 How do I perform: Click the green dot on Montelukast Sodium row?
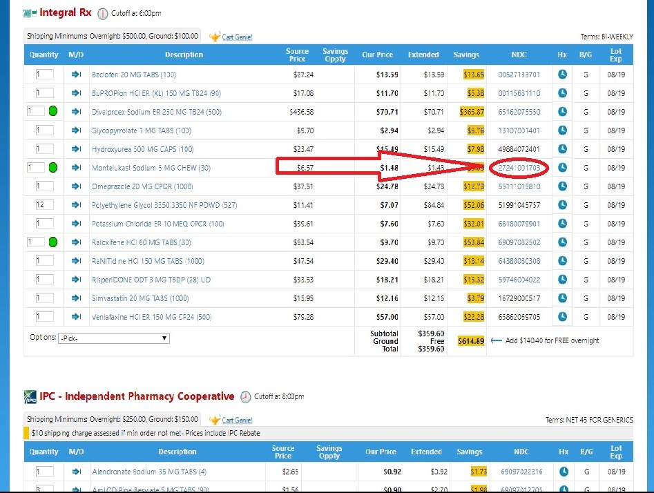(x=53, y=168)
